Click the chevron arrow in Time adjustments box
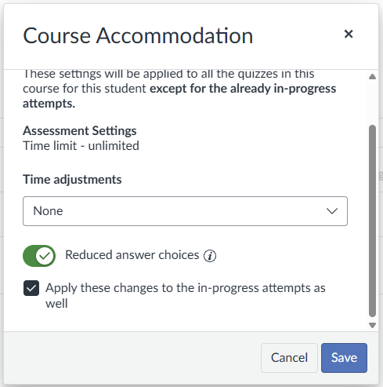Viewport: 383px width, 387px height. tap(332, 211)
